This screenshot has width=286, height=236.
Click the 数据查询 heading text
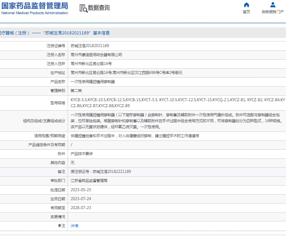pos(99,8)
